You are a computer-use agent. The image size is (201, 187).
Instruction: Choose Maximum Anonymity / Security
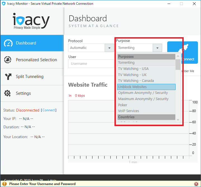[x=146, y=99]
